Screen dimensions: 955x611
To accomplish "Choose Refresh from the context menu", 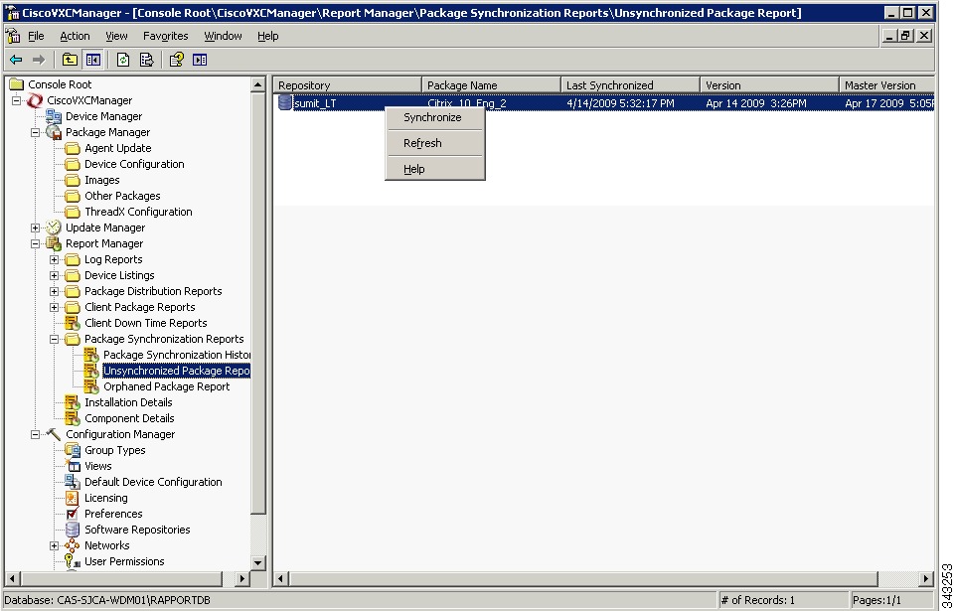I will click(435, 143).
